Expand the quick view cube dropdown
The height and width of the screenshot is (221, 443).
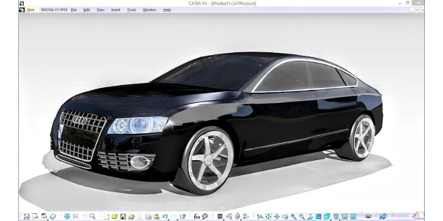pos(331,219)
